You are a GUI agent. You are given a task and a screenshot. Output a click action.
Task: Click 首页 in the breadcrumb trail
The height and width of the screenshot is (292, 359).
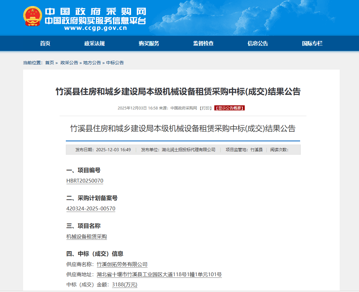[x=49, y=63]
